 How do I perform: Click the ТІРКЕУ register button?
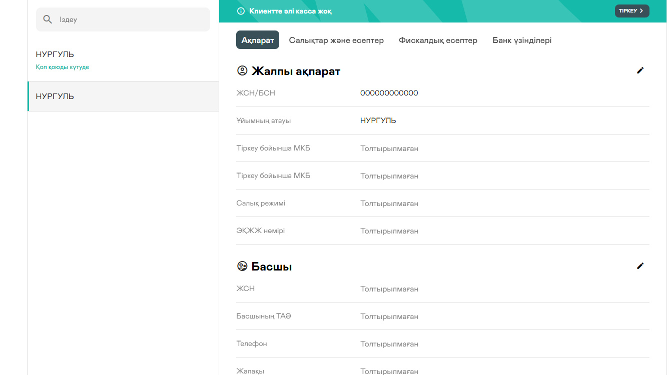tap(631, 11)
